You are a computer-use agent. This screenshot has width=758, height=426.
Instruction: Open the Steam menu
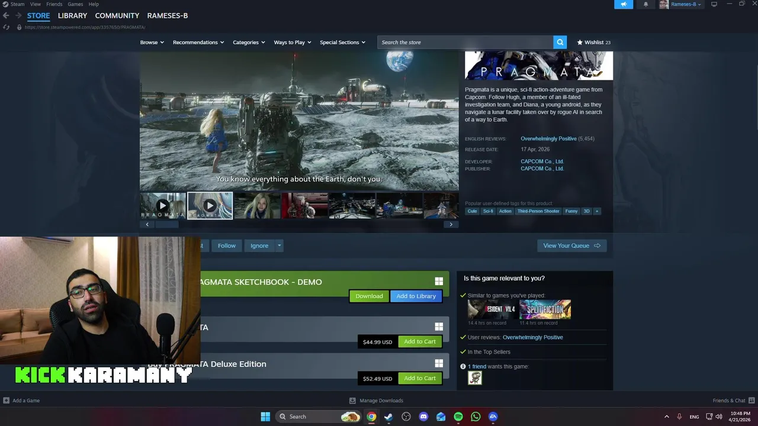(x=17, y=4)
